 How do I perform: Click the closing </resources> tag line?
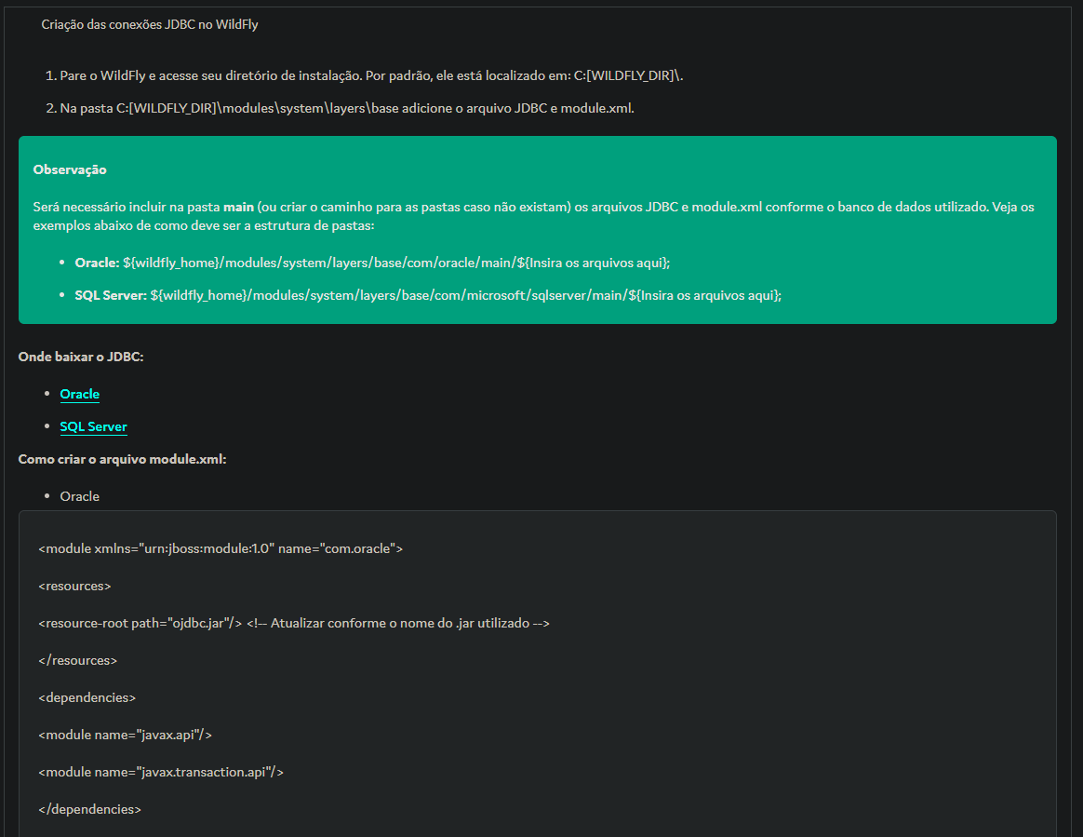tap(78, 660)
